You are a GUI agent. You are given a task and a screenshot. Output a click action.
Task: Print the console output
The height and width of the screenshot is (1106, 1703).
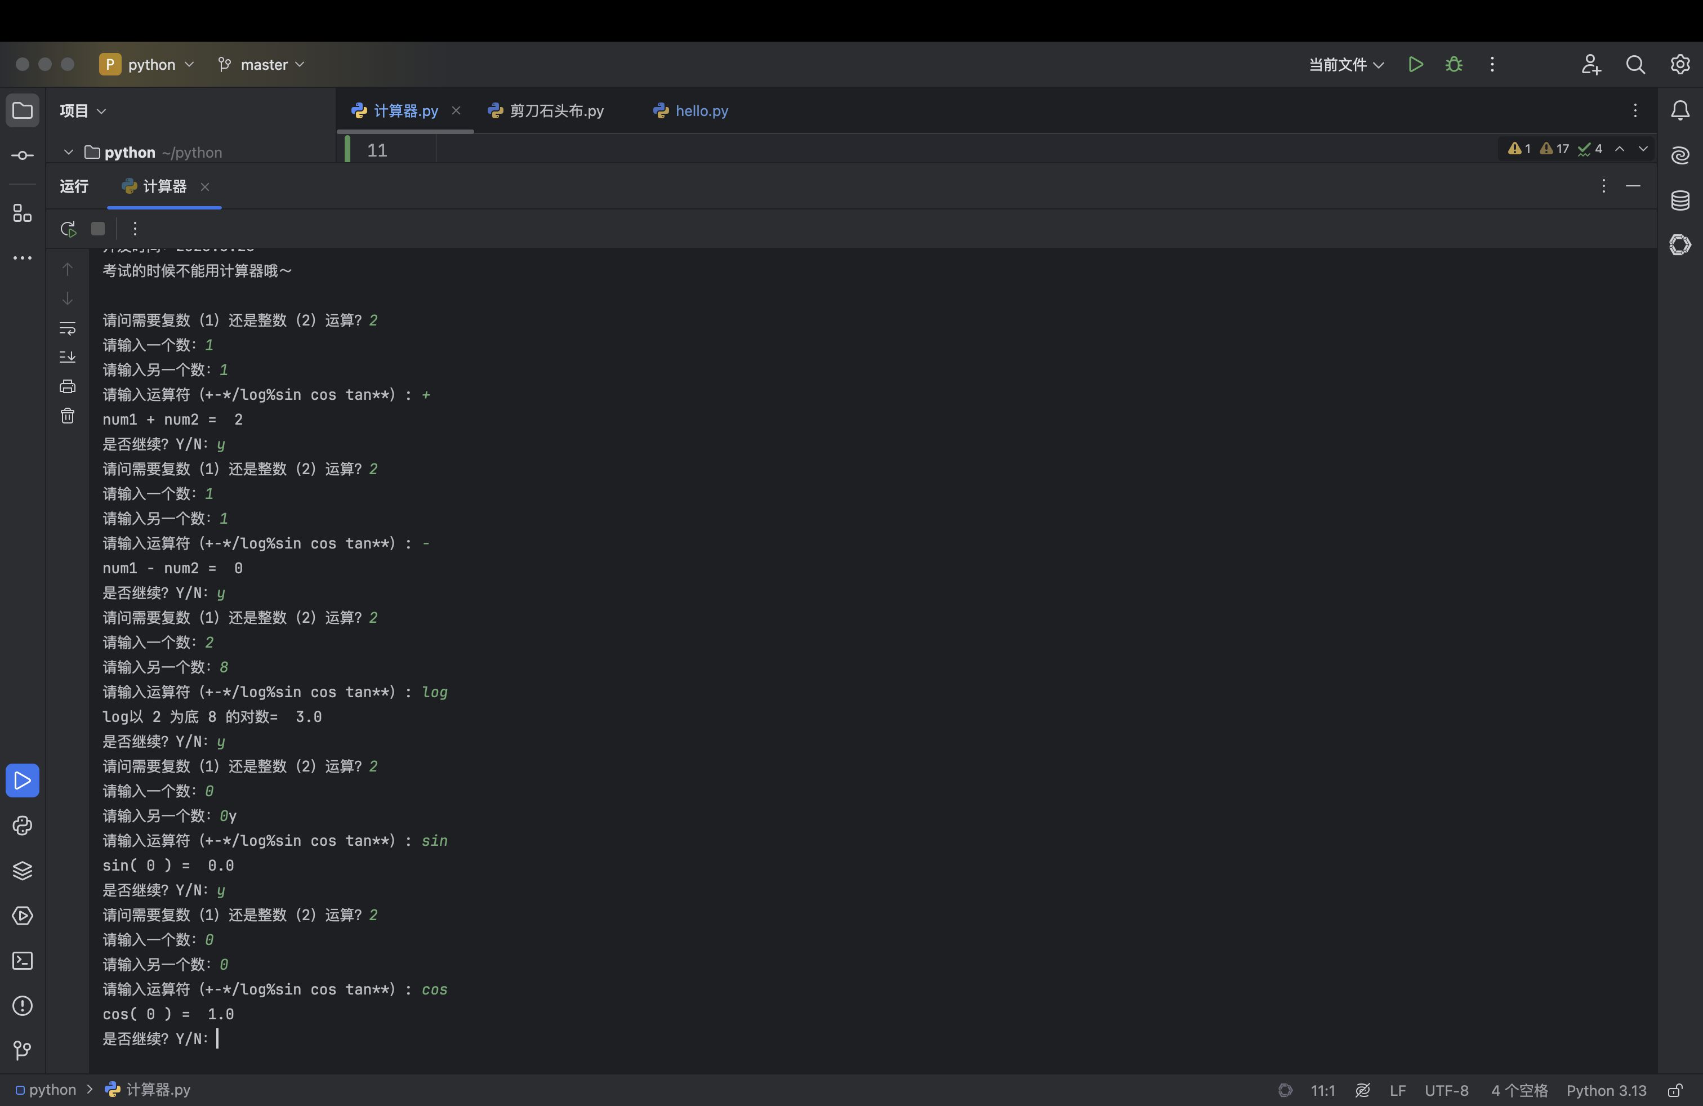pos(67,386)
